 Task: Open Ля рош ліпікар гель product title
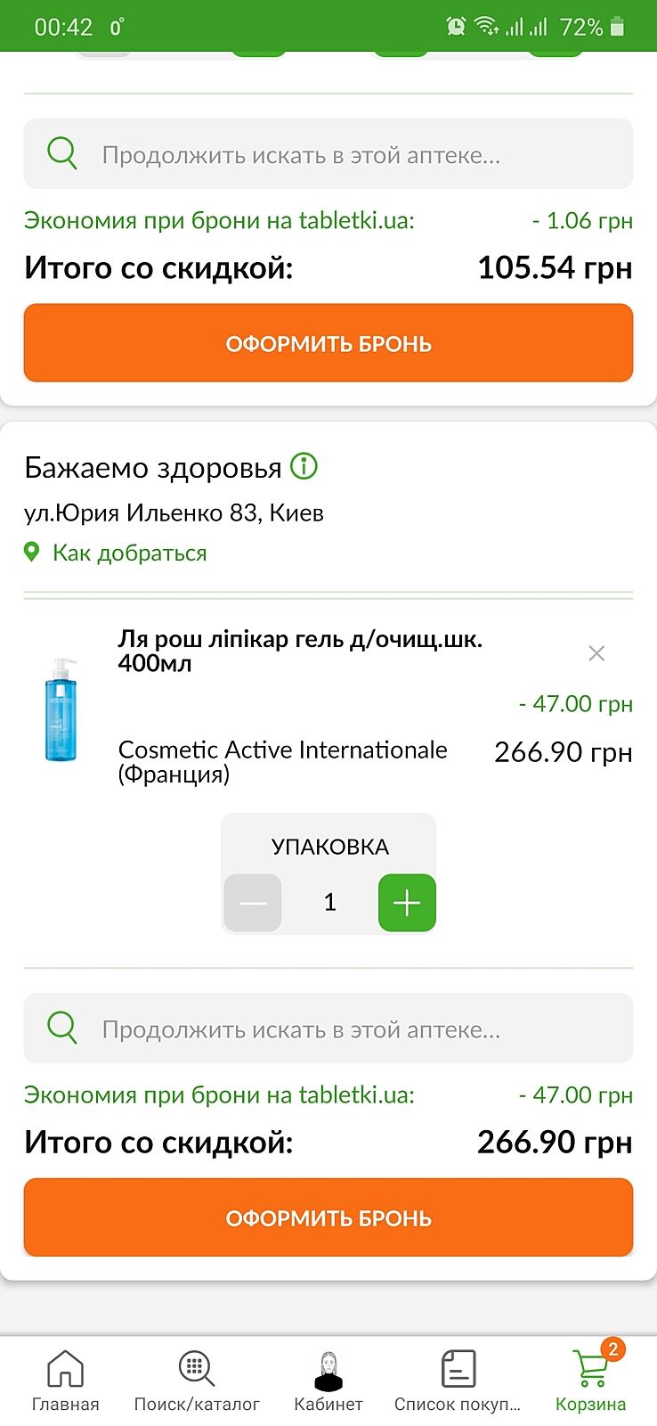(300, 651)
